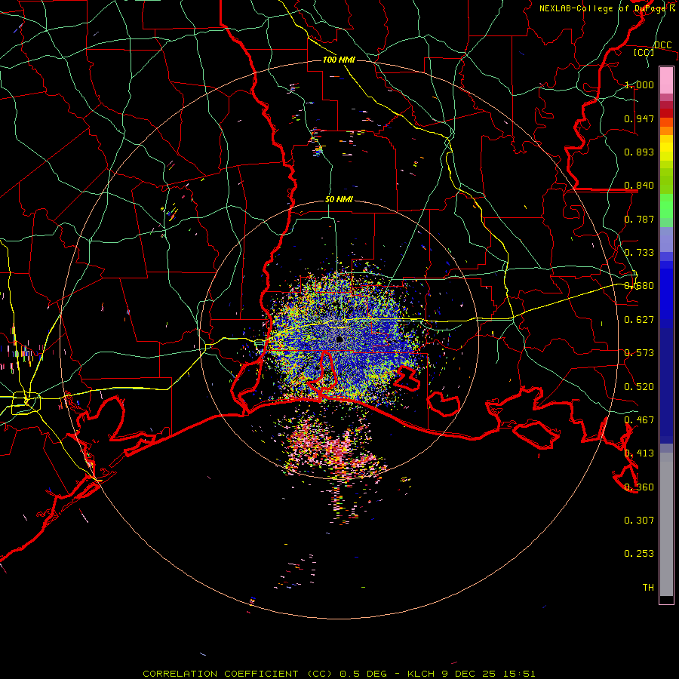Click the Correlation Coefficient KLCH caption at the bottom

click(x=339, y=674)
